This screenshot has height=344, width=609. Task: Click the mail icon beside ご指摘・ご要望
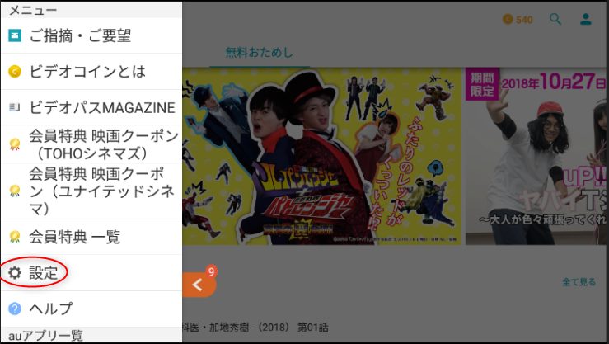[15, 36]
